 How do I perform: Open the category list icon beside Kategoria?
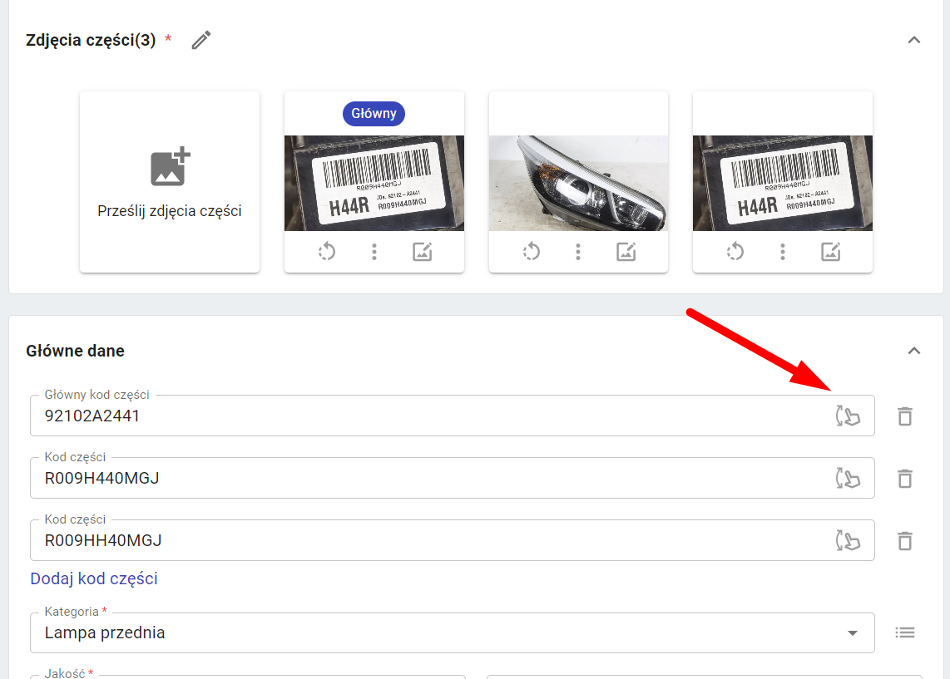[904, 633]
